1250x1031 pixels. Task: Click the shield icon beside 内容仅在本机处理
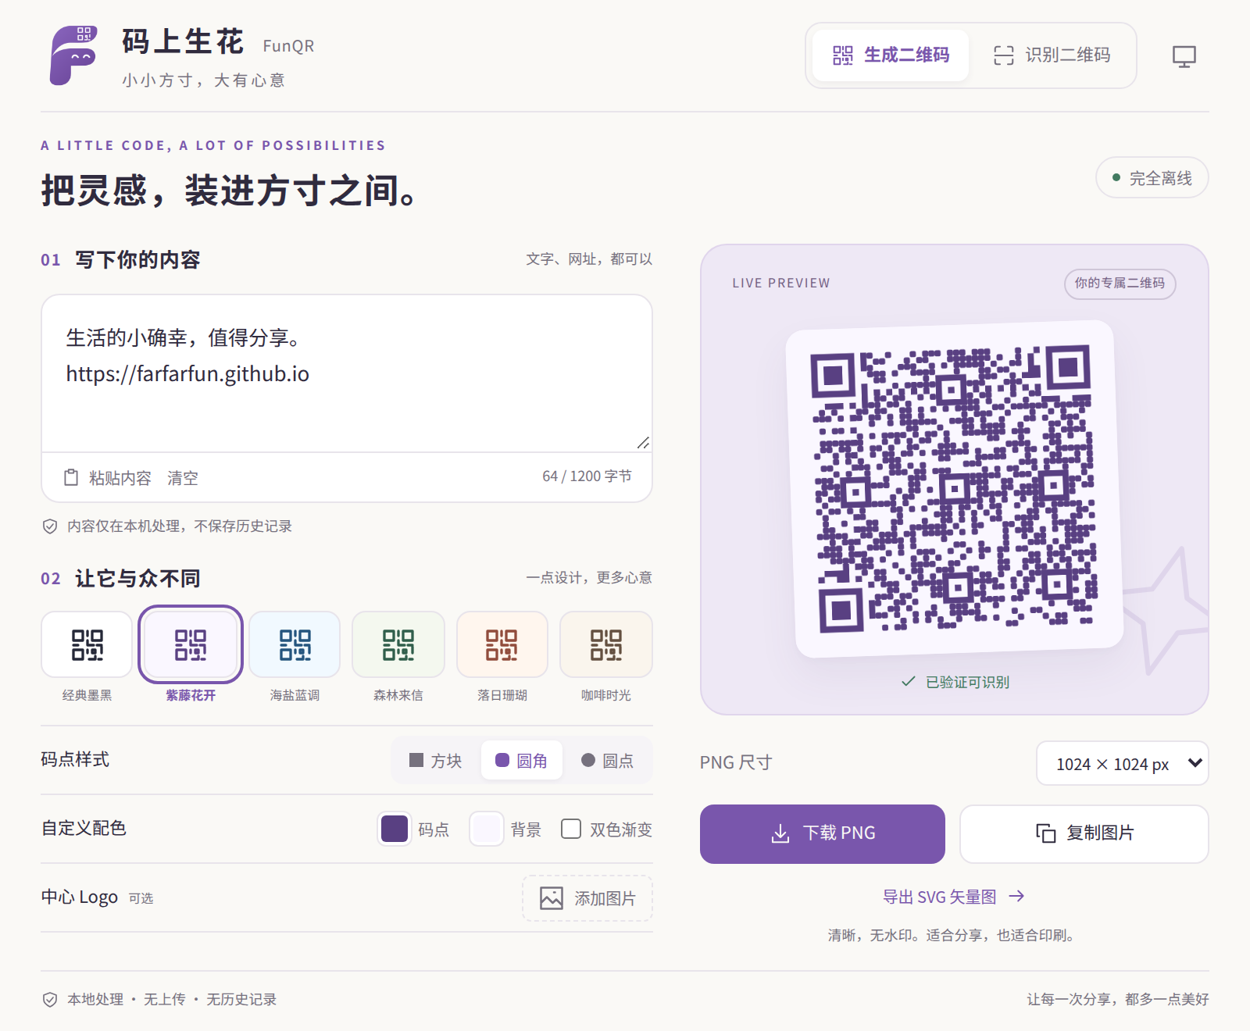(50, 526)
